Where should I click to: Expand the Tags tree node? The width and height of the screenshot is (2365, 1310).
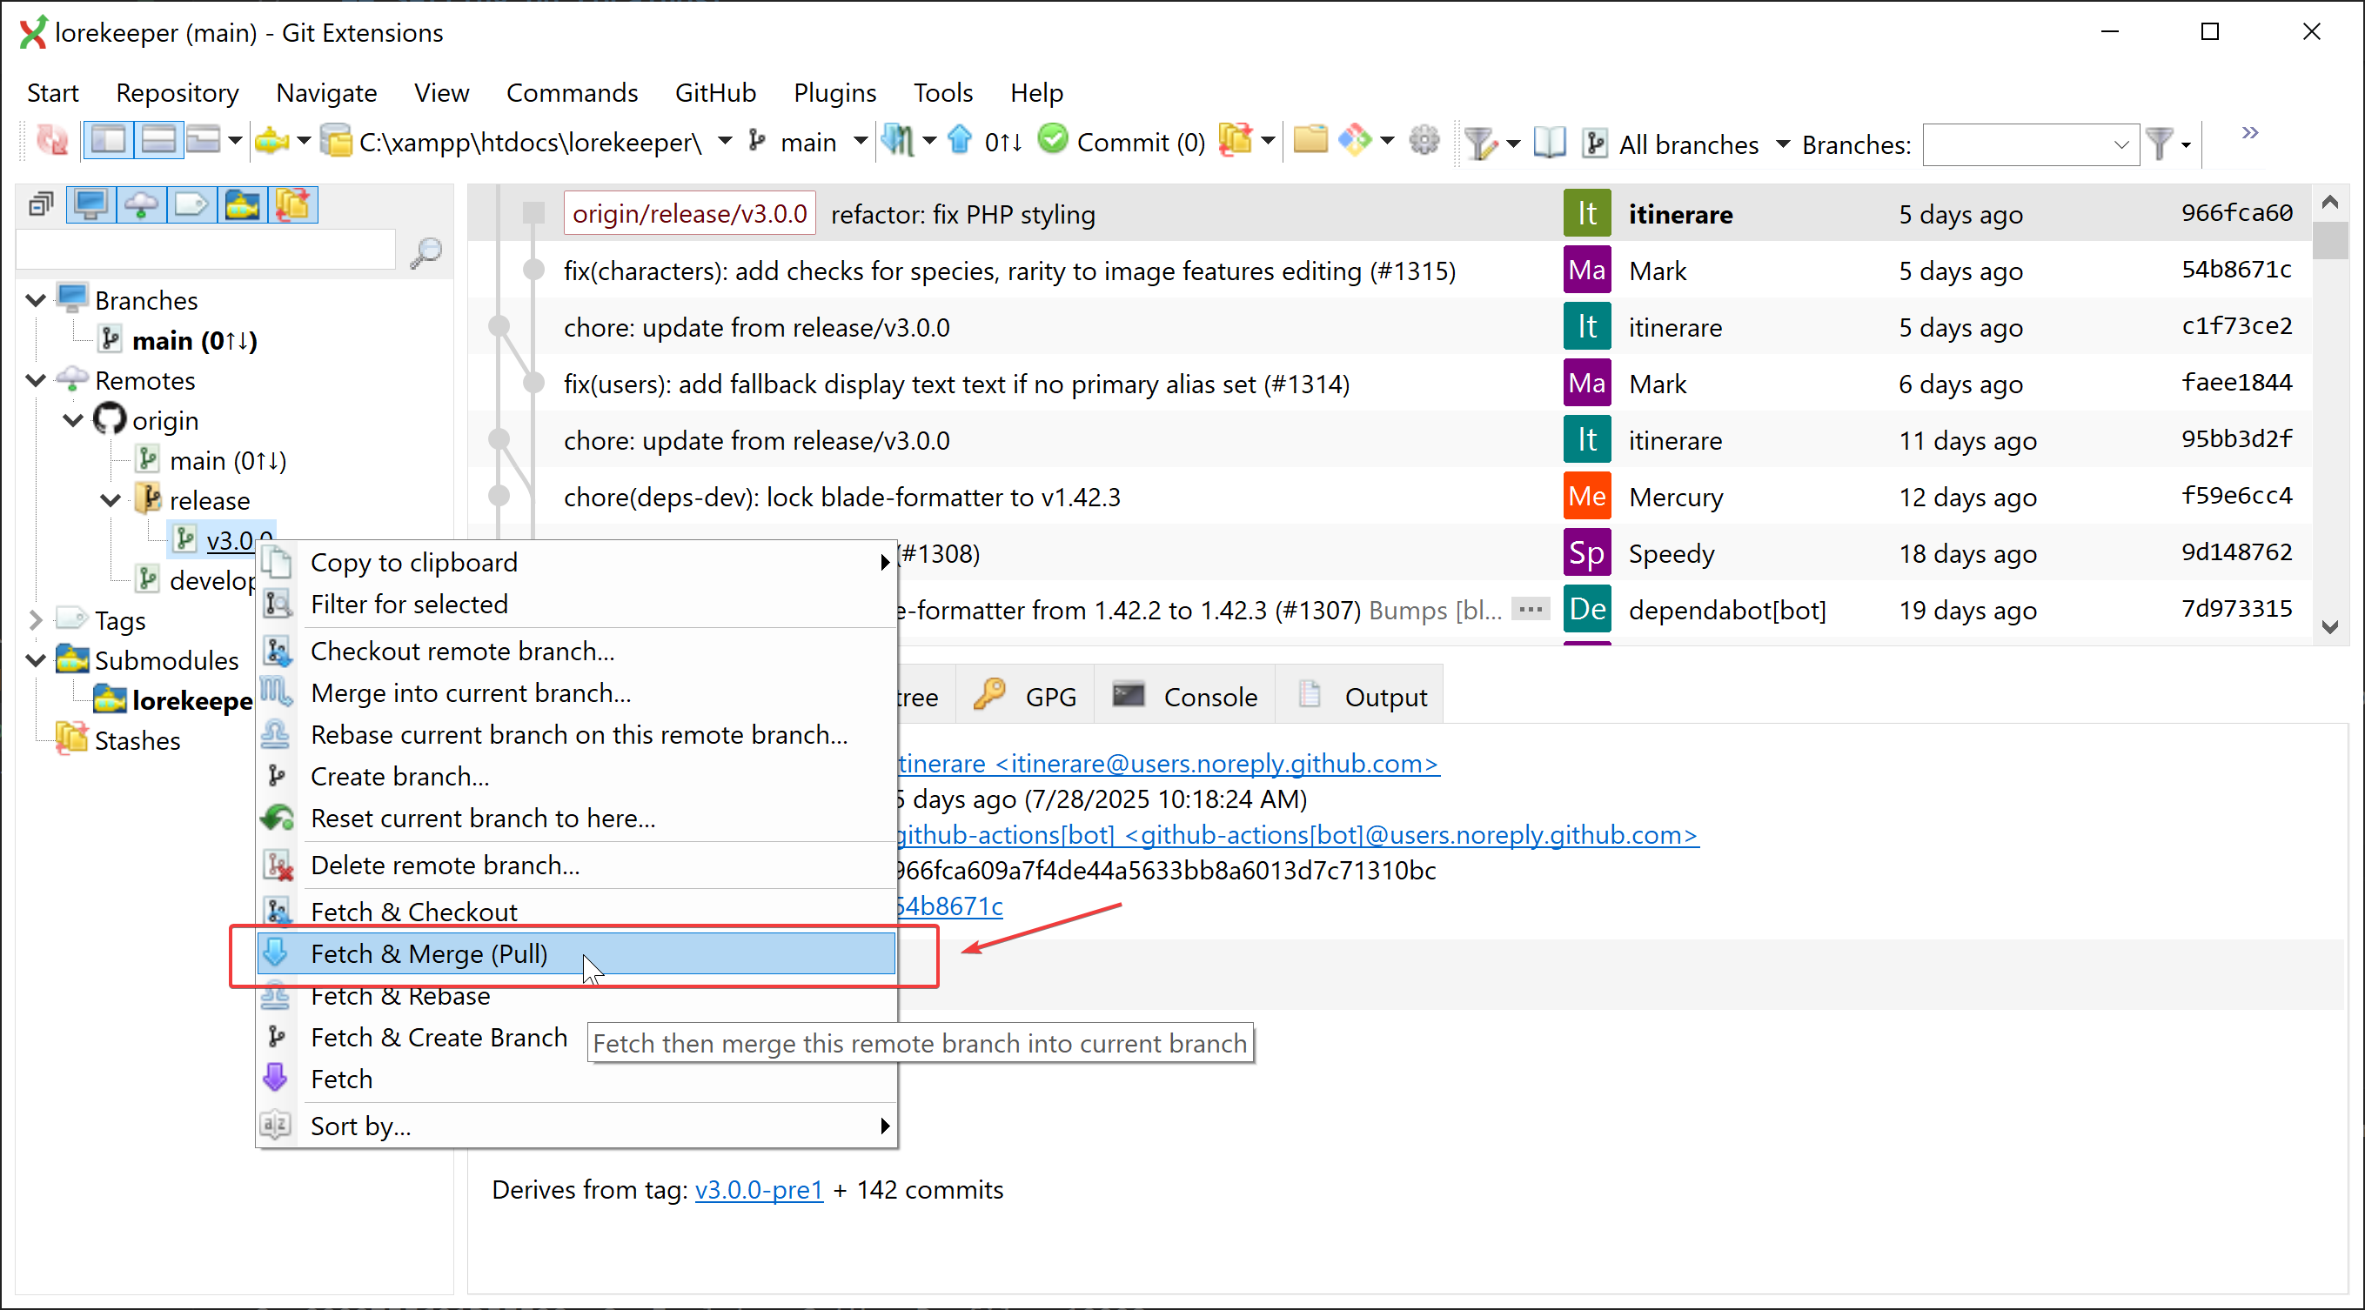[35, 620]
